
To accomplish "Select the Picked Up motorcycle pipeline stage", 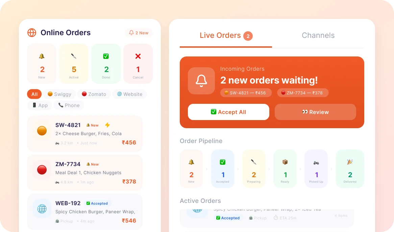I will pos(316,169).
